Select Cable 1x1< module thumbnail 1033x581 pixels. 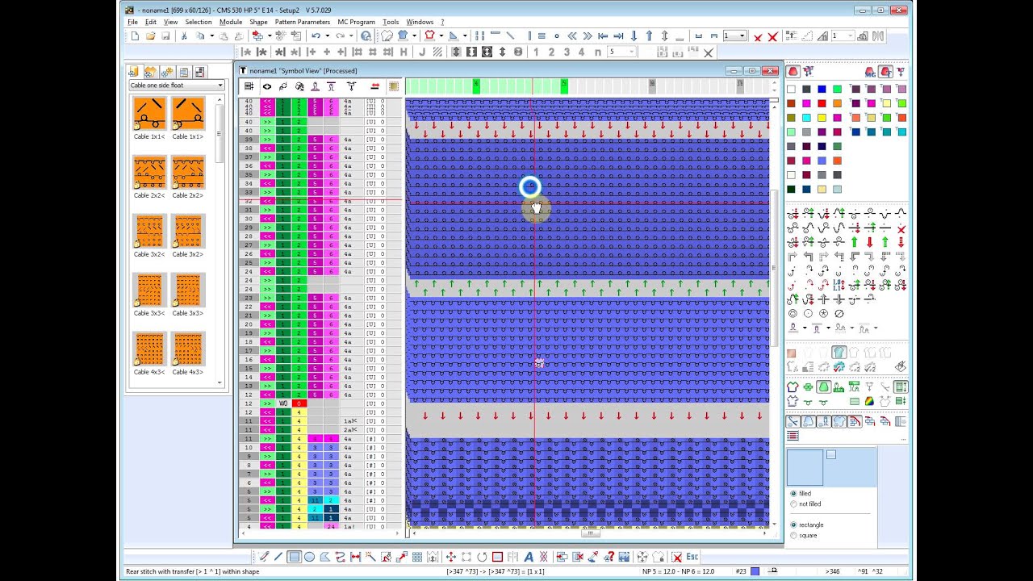[150, 114]
